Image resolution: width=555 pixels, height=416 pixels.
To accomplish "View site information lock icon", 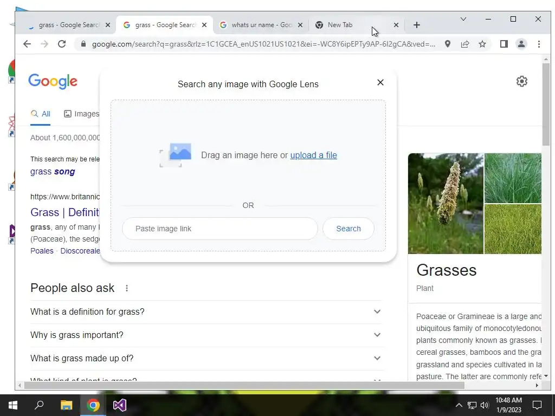I will point(83,44).
